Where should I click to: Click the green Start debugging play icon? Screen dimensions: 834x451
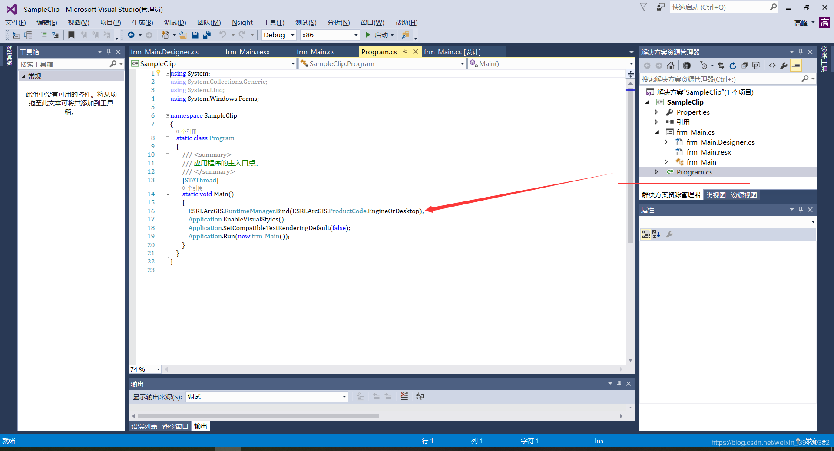coord(368,35)
